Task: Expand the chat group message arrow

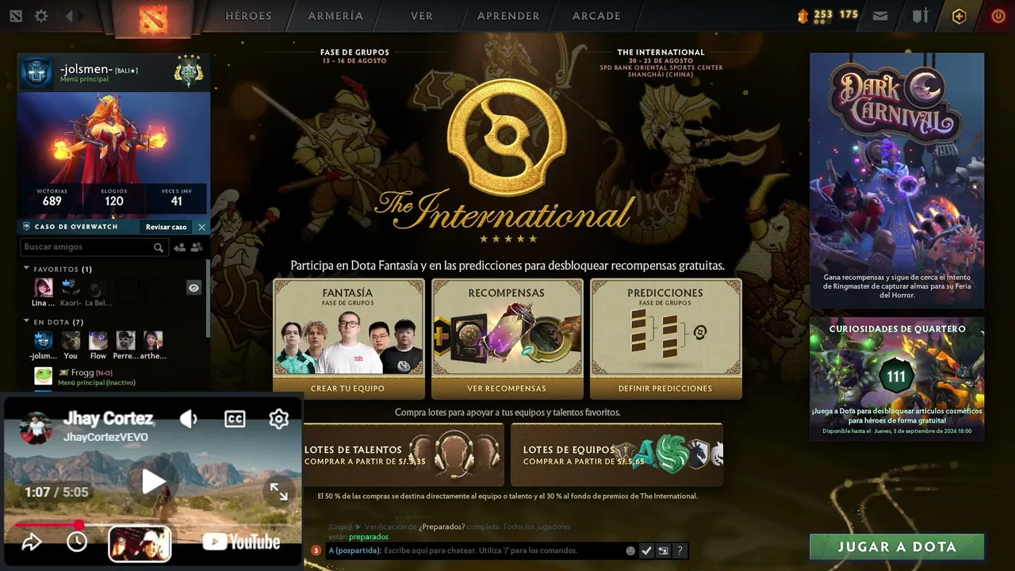Action: (x=358, y=527)
